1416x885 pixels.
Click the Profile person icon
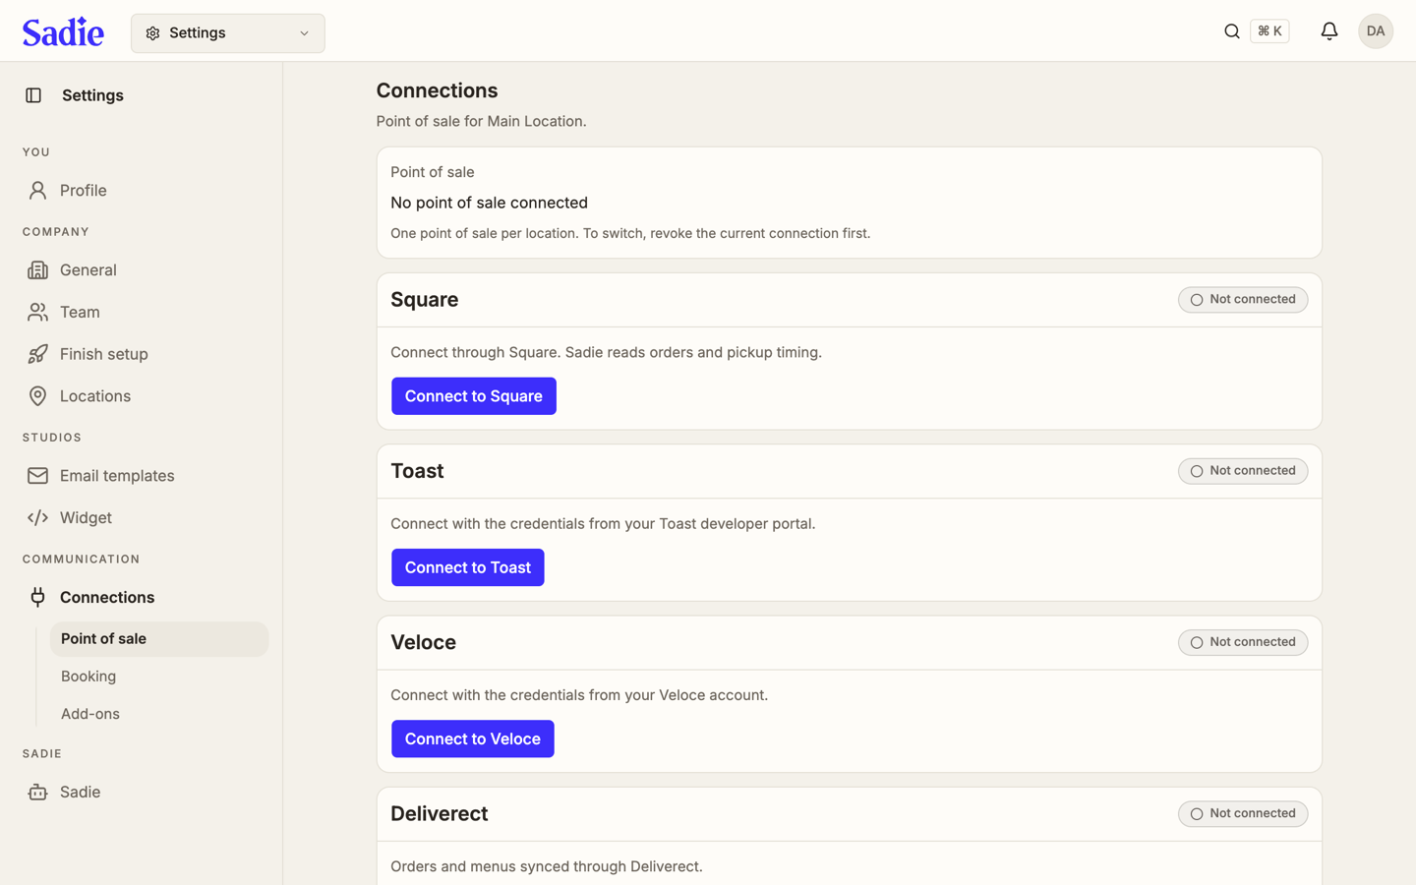(x=37, y=191)
